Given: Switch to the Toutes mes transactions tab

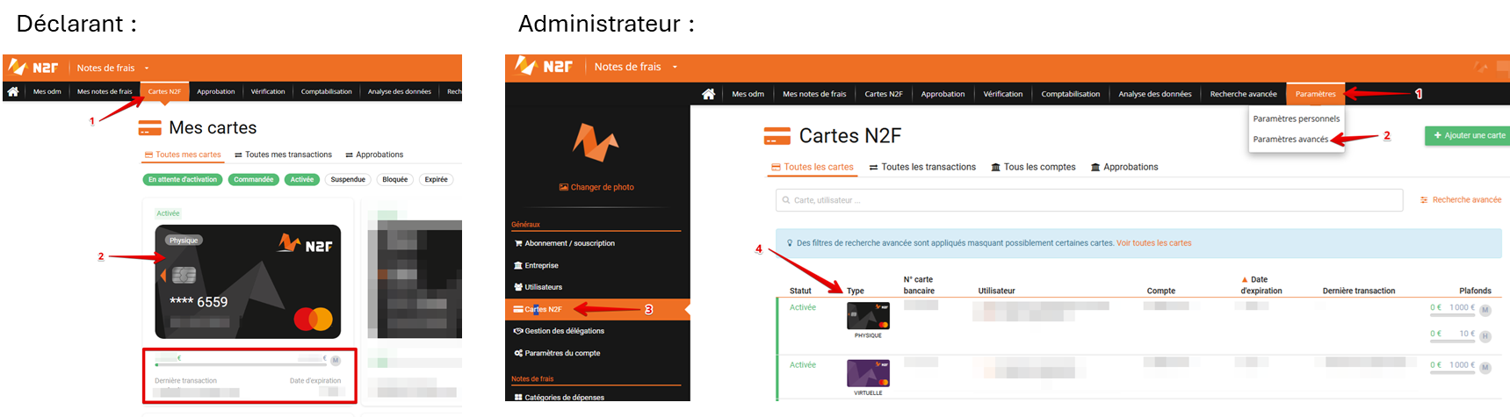Looking at the screenshot, I should (283, 155).
